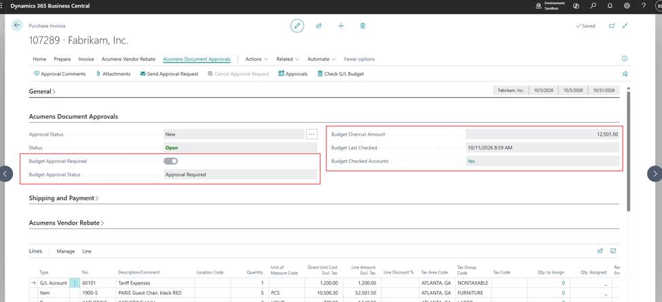Click the user avatar in top corner
This screenshot has height=302, width=662.
658,6
